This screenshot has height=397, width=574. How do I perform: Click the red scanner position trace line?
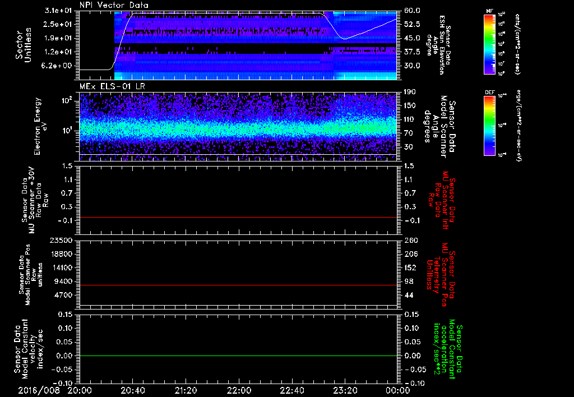pyautogui.click(x=238, y=285)
